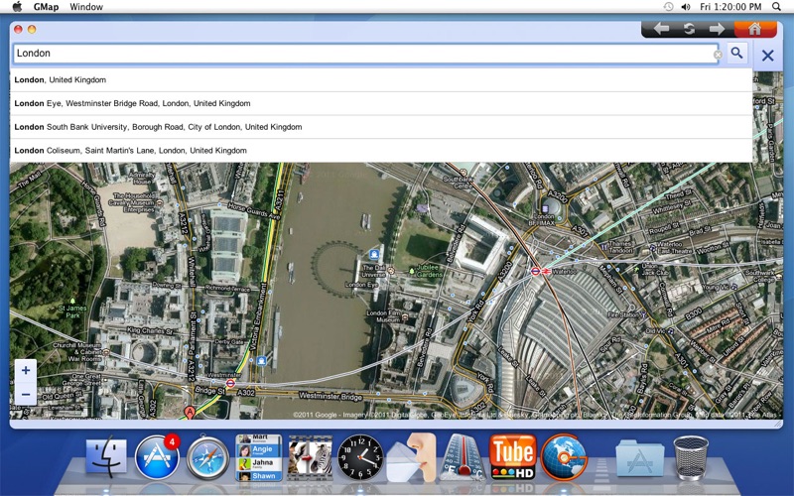
Task: Open the Applications folder in the Dock
Action: 639,458
